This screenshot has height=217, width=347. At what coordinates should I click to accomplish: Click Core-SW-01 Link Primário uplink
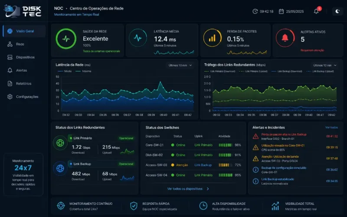(x=203, y=145)
